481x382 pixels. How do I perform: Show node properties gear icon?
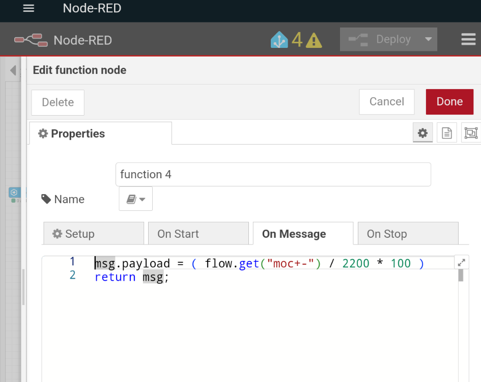tap(422, 133)
